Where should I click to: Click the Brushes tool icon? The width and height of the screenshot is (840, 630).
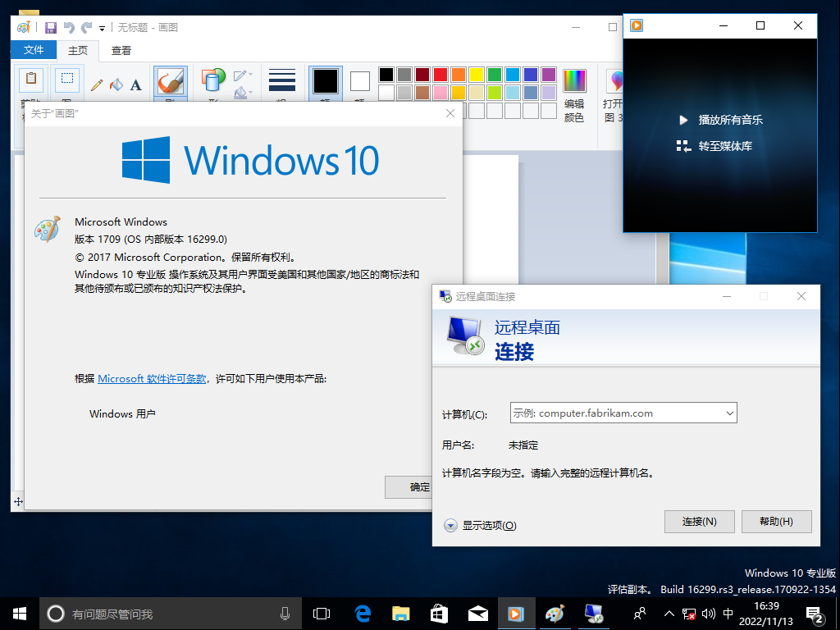[171, 82]
